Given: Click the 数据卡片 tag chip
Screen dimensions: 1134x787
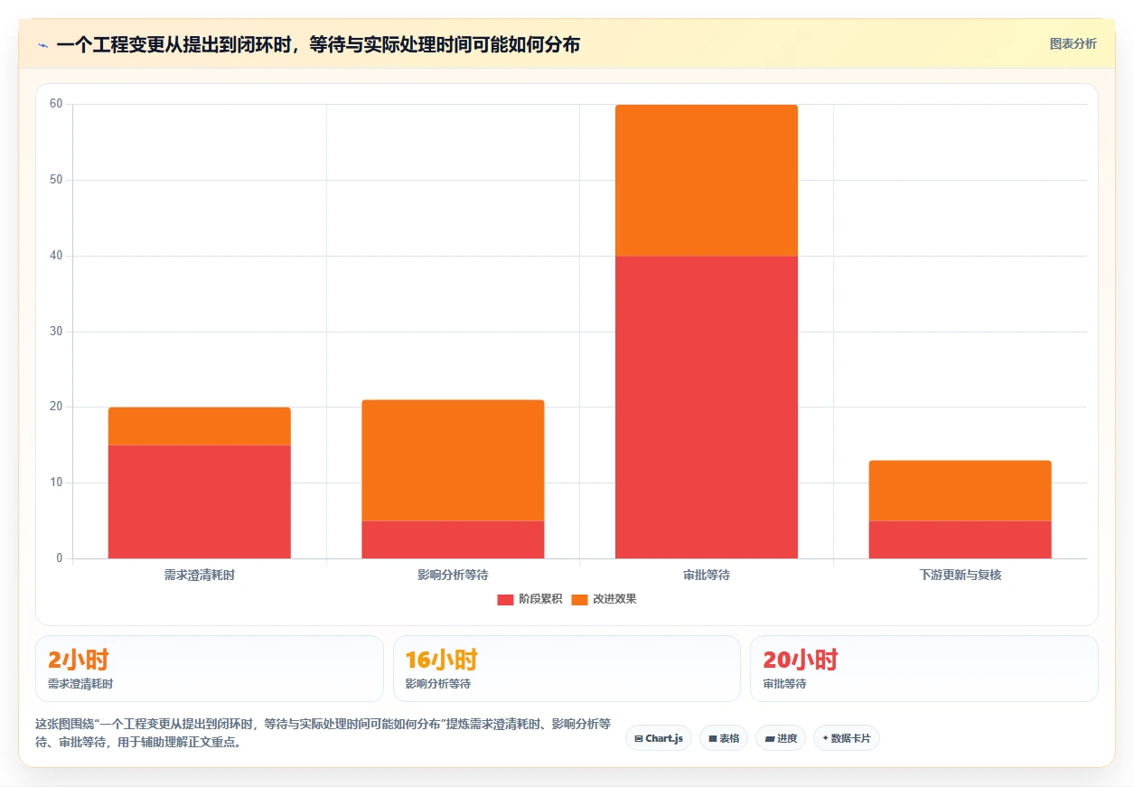Looking at the screenshot, I should click(x=847, y=738).
